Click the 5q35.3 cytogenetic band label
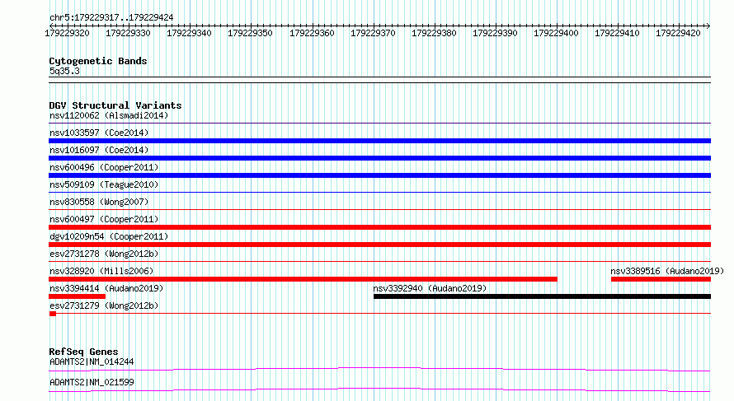This screenshot has height=401, width=734. (x=64, y=71)
